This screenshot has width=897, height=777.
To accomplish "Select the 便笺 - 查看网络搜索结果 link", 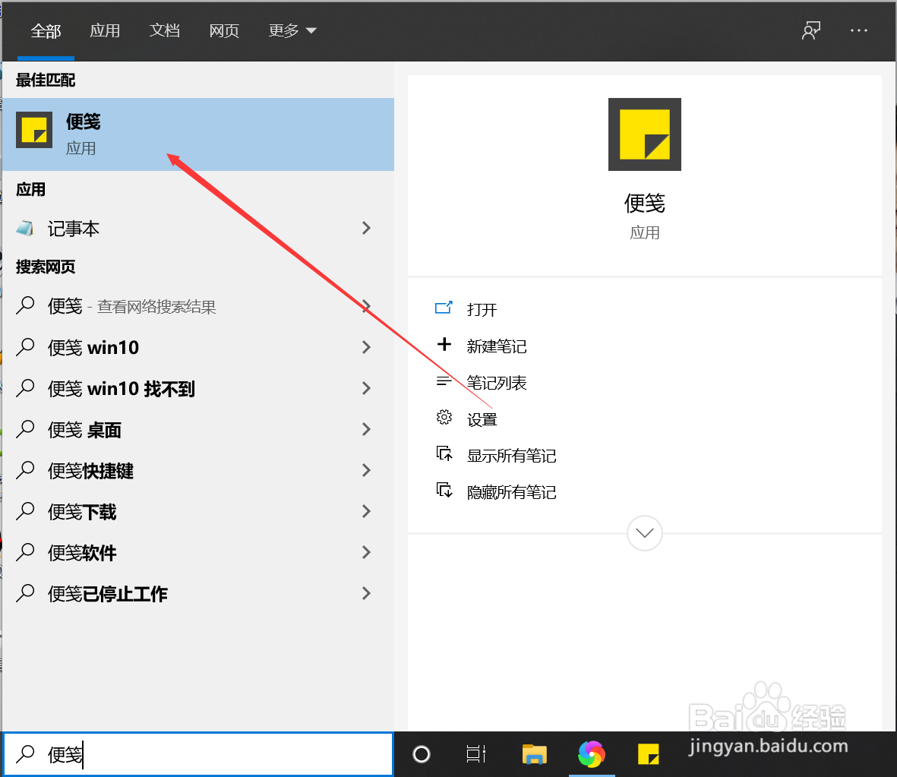I will click(x=132, y=306).
